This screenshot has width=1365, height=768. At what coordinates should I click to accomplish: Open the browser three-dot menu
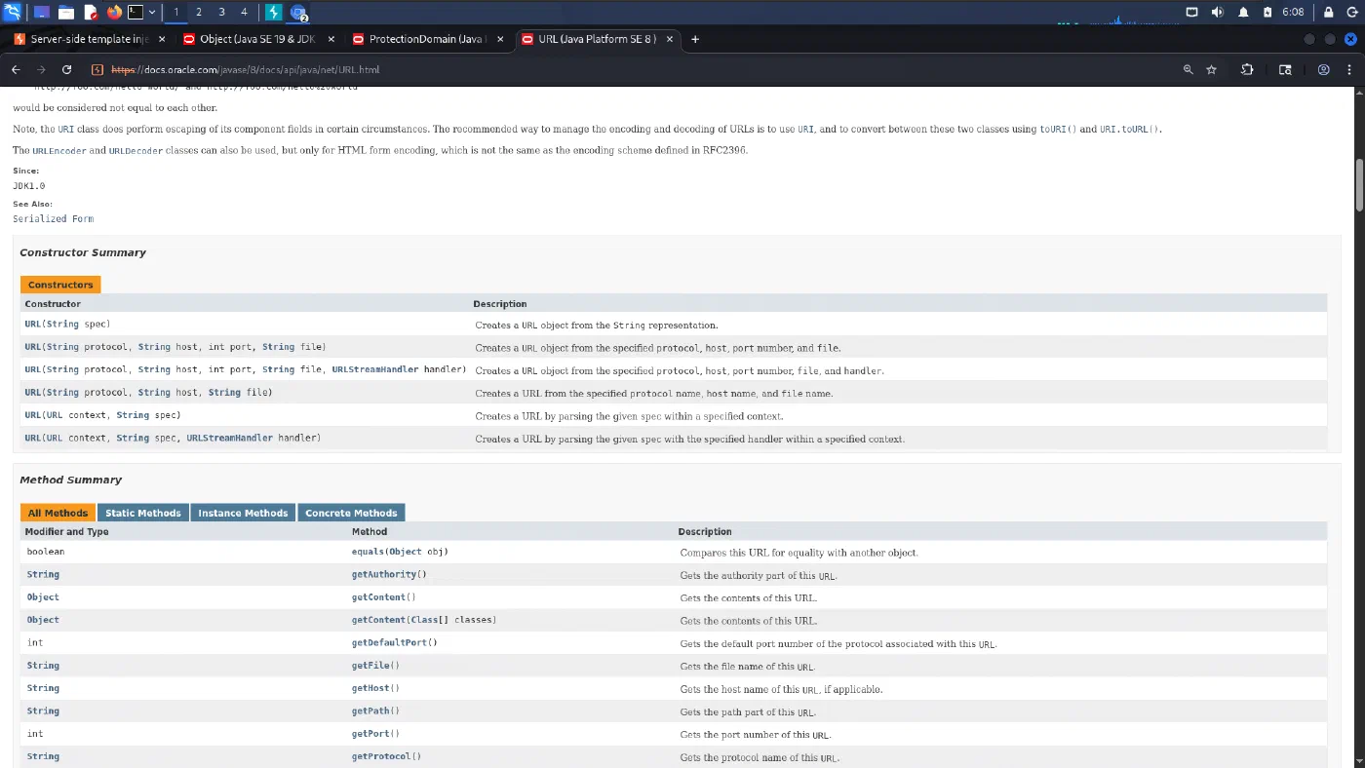1350,69
